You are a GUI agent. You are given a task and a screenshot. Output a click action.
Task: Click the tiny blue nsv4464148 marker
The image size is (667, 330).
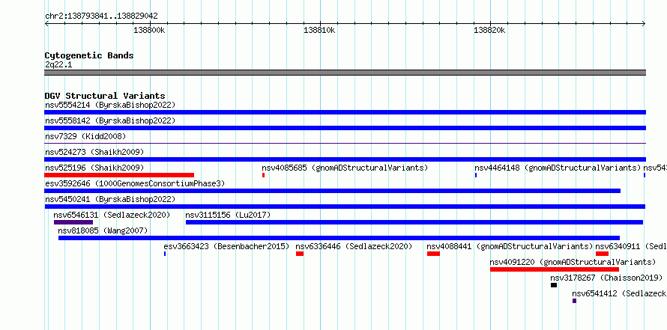[476, 175]
